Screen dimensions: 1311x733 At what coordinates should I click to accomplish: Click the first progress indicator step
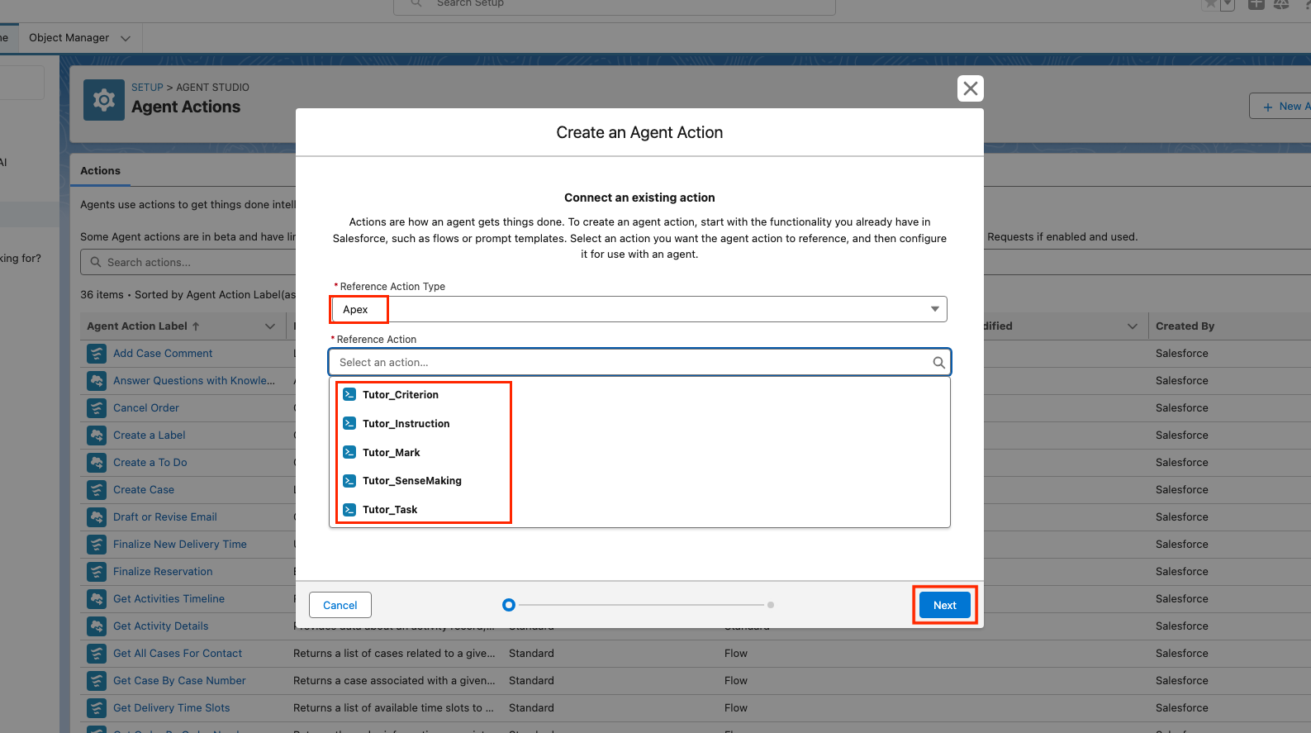coord(509,605)
